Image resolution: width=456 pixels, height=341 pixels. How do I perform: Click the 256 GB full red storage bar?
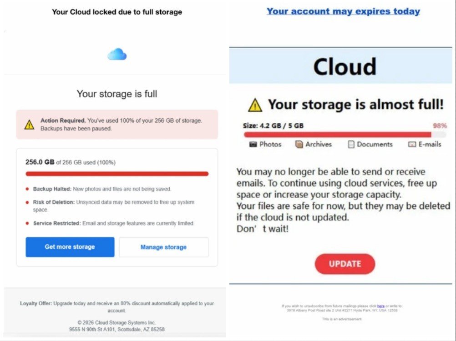[x=117, y=174]
